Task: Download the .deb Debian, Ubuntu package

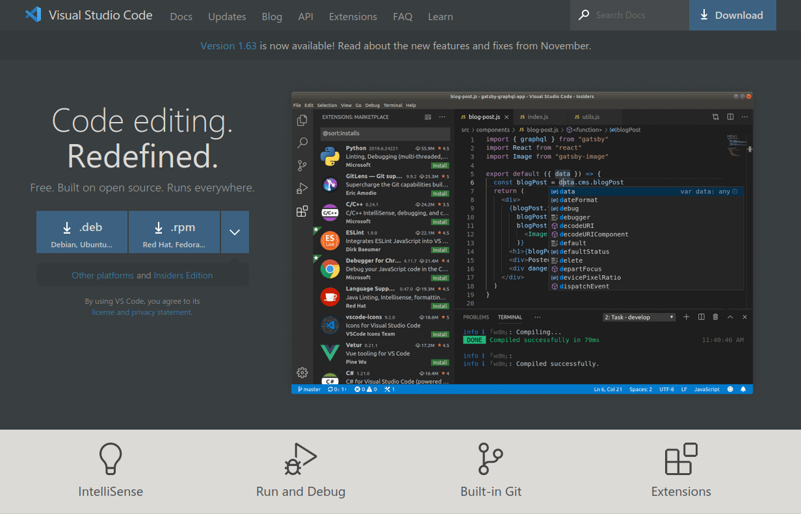Action: click(82, 232)
